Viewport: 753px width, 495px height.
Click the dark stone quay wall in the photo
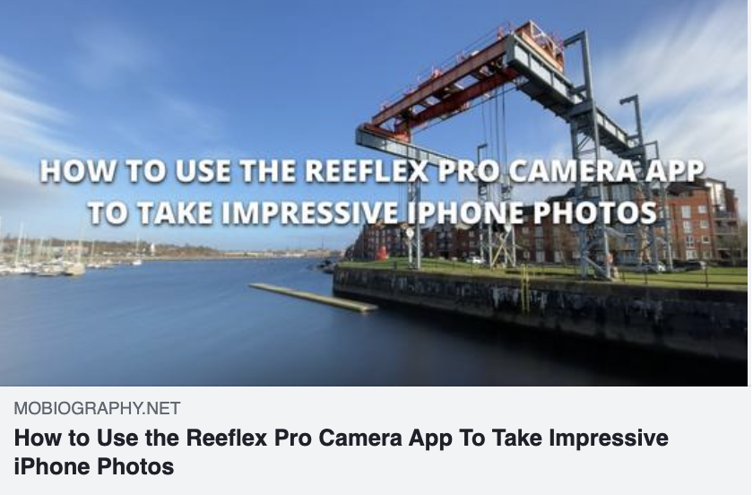point(538,308)
